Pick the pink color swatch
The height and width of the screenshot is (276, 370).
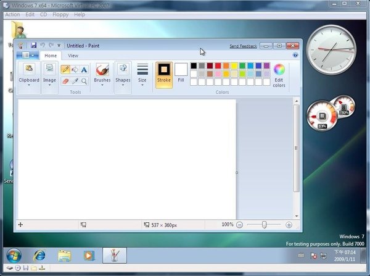click(x=218, y=73)
